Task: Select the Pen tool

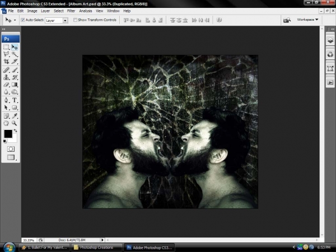Action: 6,100
